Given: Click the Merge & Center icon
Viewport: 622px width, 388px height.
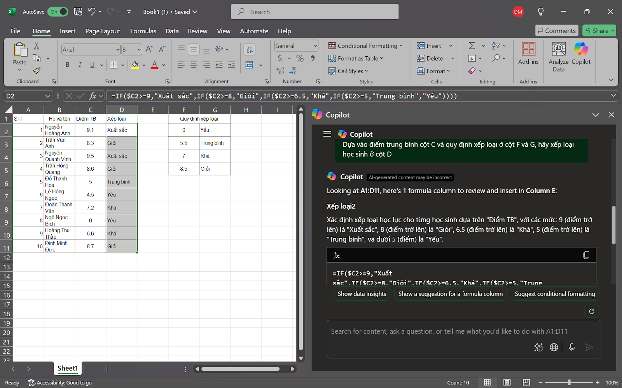Looking at the screenshot, I should pyautogui.click(x=250, y=65).
